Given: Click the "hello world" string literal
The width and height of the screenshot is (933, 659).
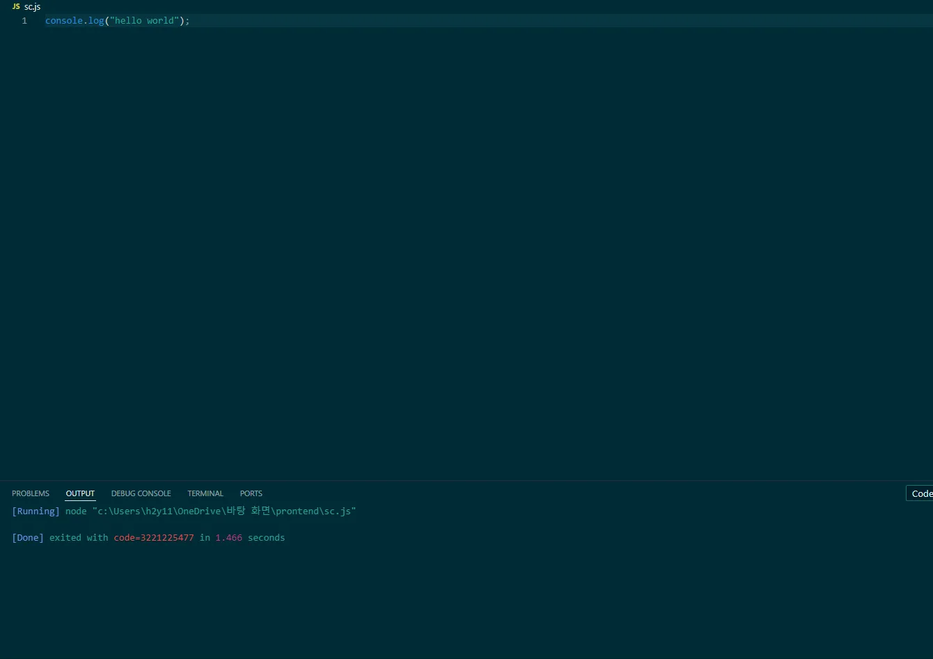Looking at the screenshot, I should (x=144, y=21).
